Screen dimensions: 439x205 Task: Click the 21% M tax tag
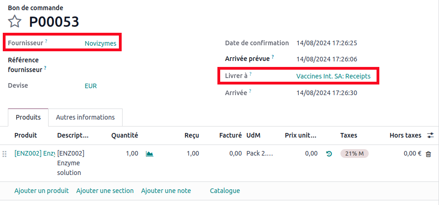tap(354, 154)
